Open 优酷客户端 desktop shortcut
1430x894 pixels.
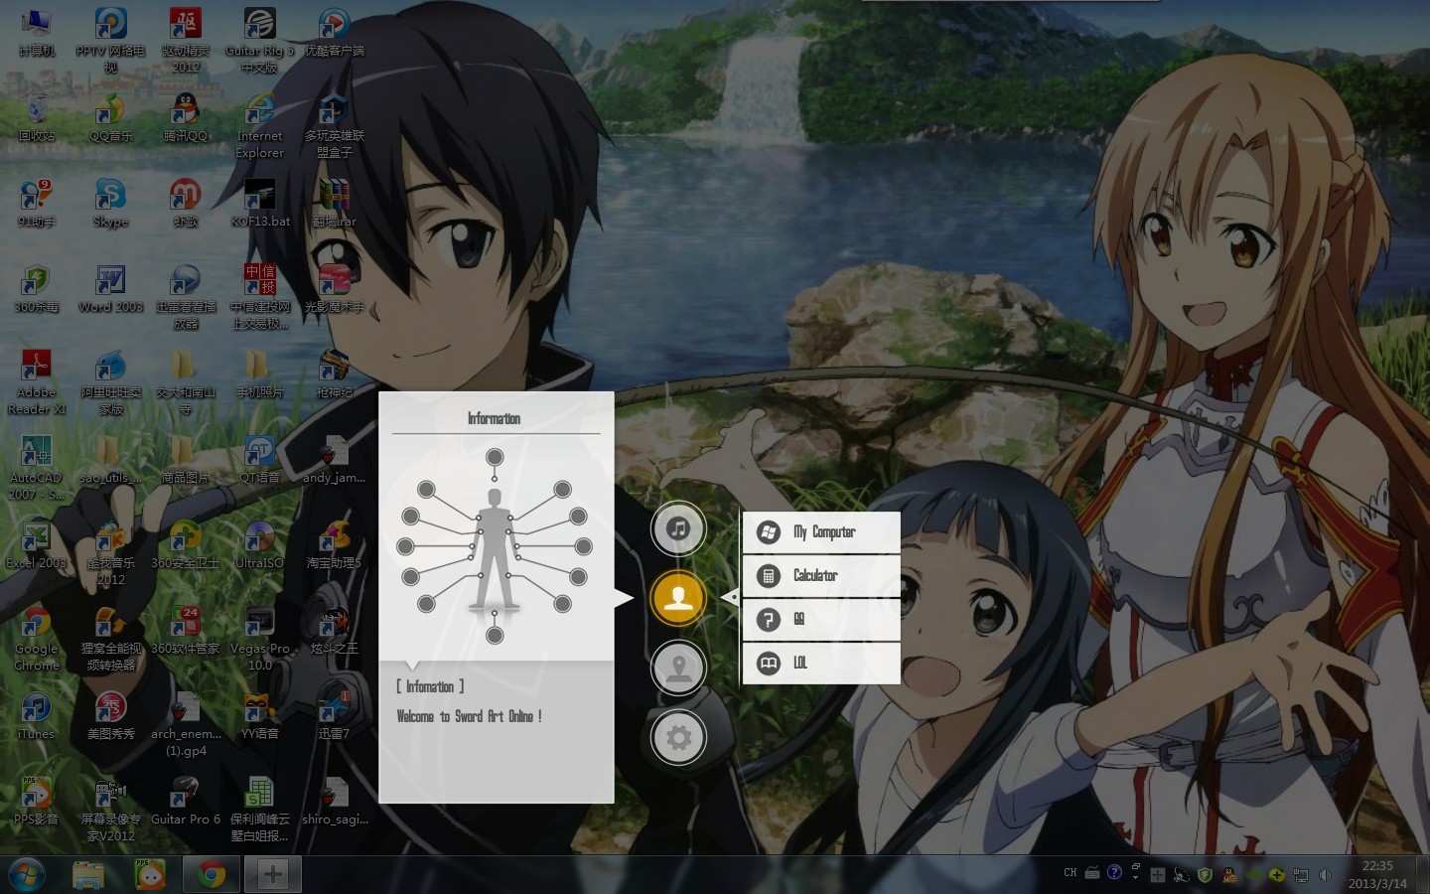334,33
